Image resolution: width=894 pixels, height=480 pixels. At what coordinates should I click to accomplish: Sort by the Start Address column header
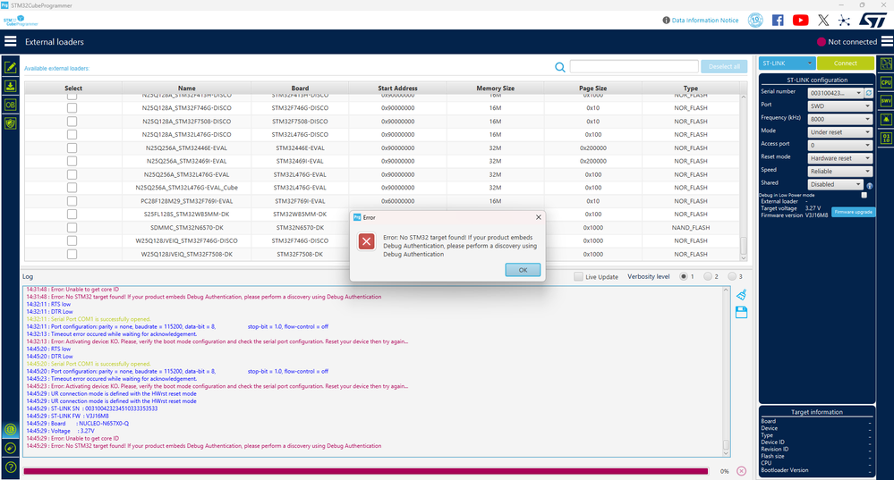tap(397, 88)
